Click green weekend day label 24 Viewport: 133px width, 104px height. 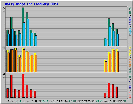[x=97, y=101]
